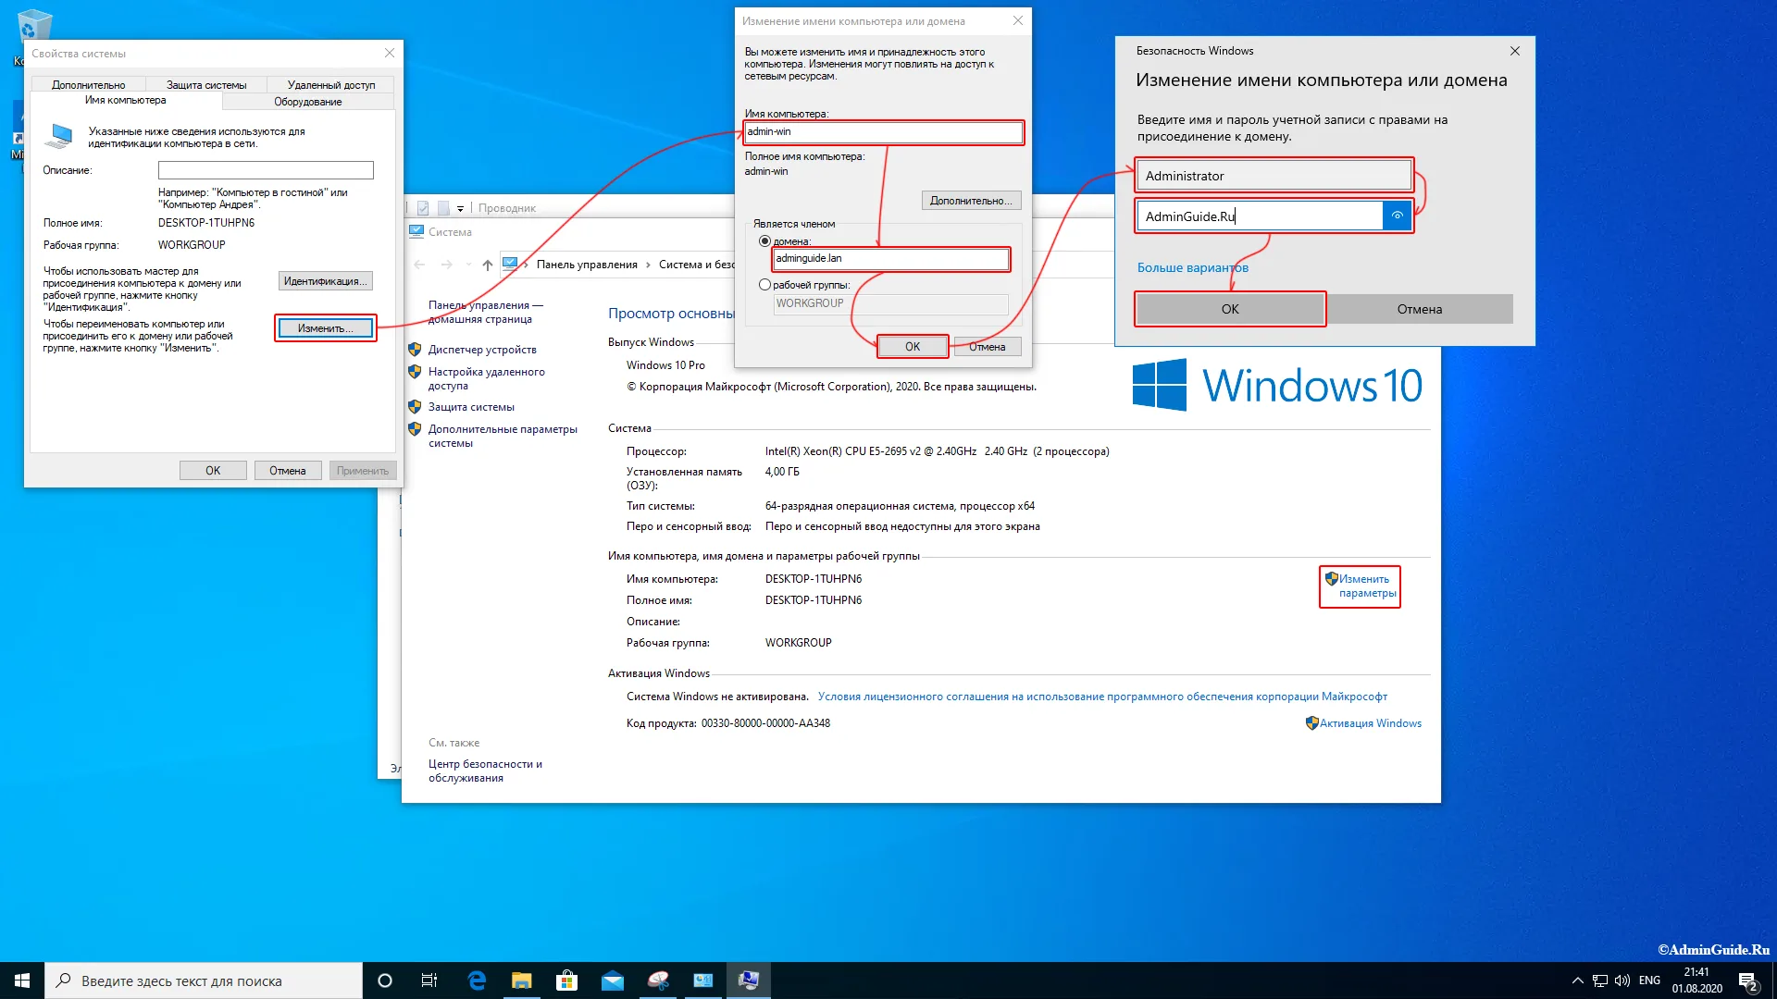Reveal password with the eye icon
This screenshot has height=999, width=1777.
1398,216
